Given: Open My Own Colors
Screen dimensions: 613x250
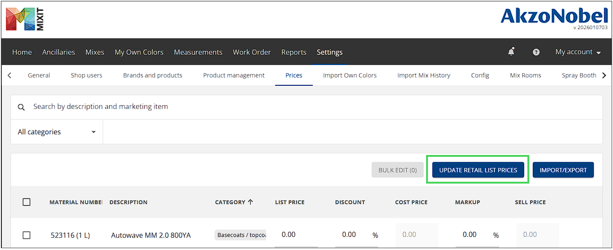Looking at the screenshot, I should coord(139,52).
